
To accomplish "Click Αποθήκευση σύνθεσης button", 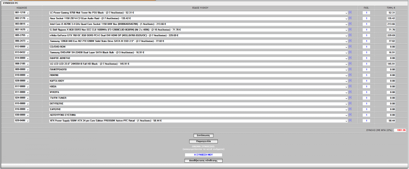I will [203, 160].
